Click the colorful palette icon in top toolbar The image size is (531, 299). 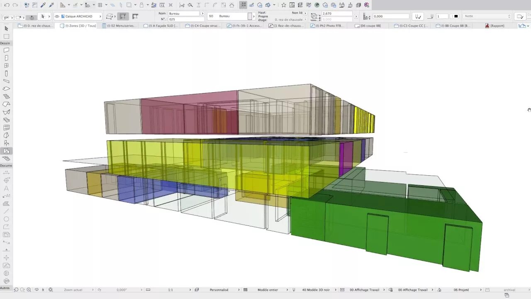click(x=367, y=5)
